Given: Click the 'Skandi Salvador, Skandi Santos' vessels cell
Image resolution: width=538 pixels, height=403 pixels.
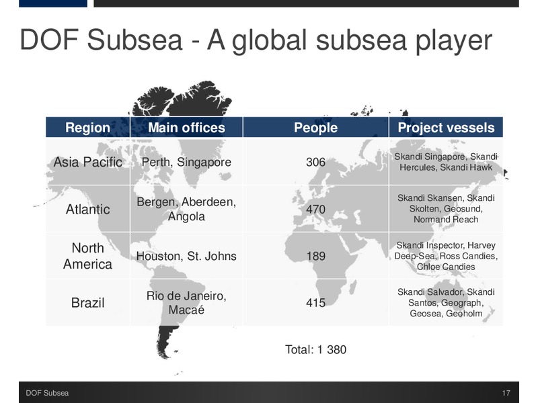Looking at the screenshot, I should pos(446,303).
